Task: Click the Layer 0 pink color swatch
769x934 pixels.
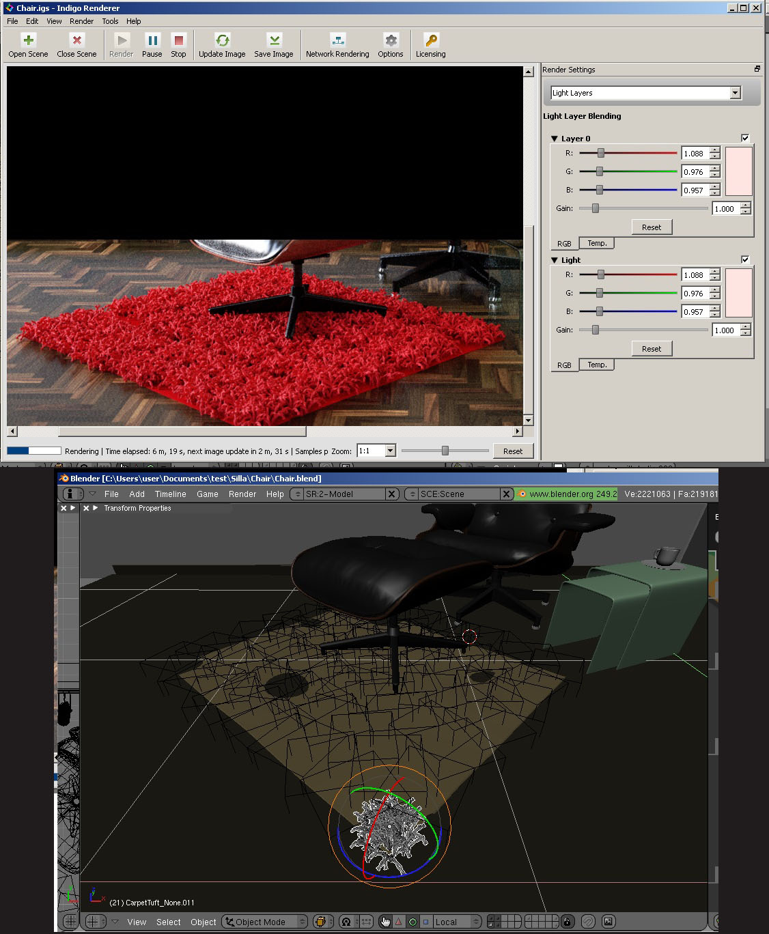Action: [x=738, y=171]
